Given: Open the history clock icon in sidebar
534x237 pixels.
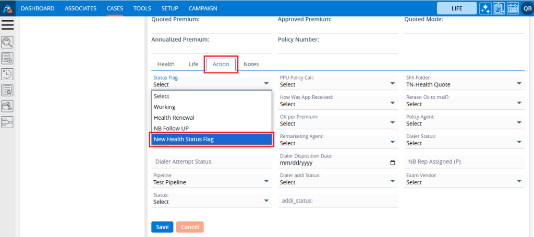Looking at the screenshot, I should (8, 74).
